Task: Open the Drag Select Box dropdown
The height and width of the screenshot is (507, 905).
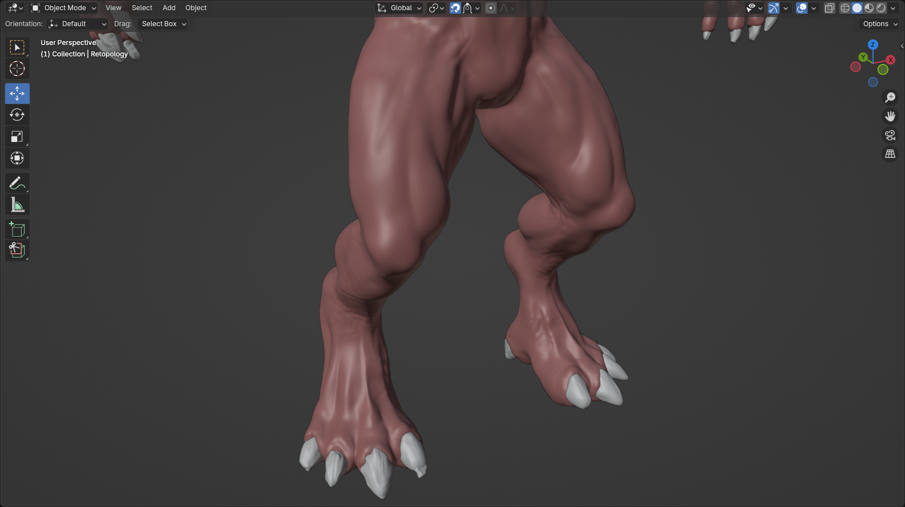Action: pos(163,24)
